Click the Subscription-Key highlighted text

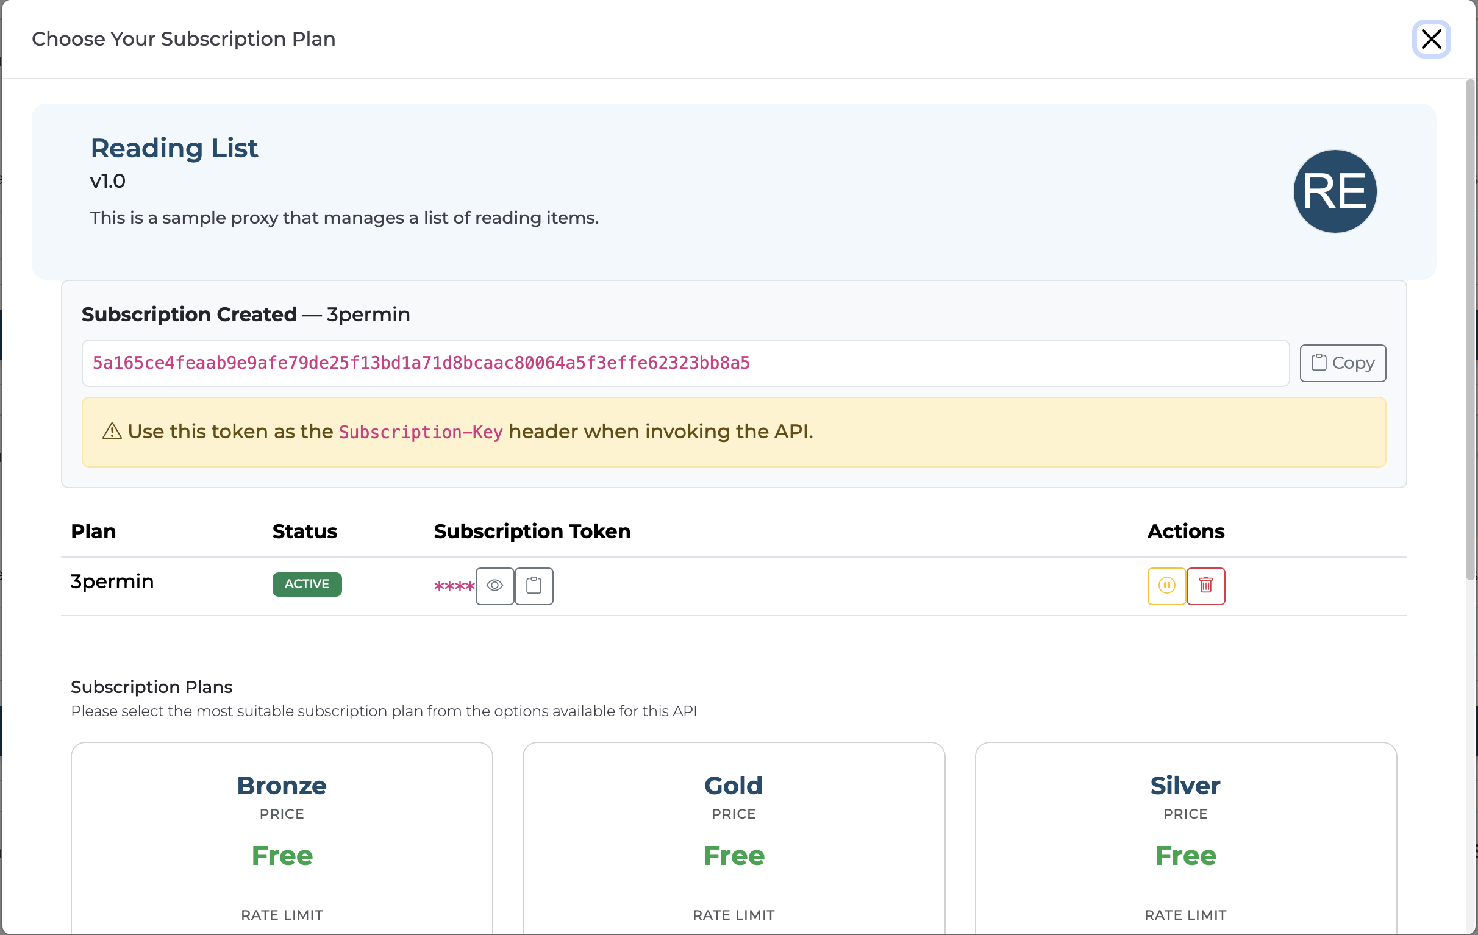click(x=421, y=432)
